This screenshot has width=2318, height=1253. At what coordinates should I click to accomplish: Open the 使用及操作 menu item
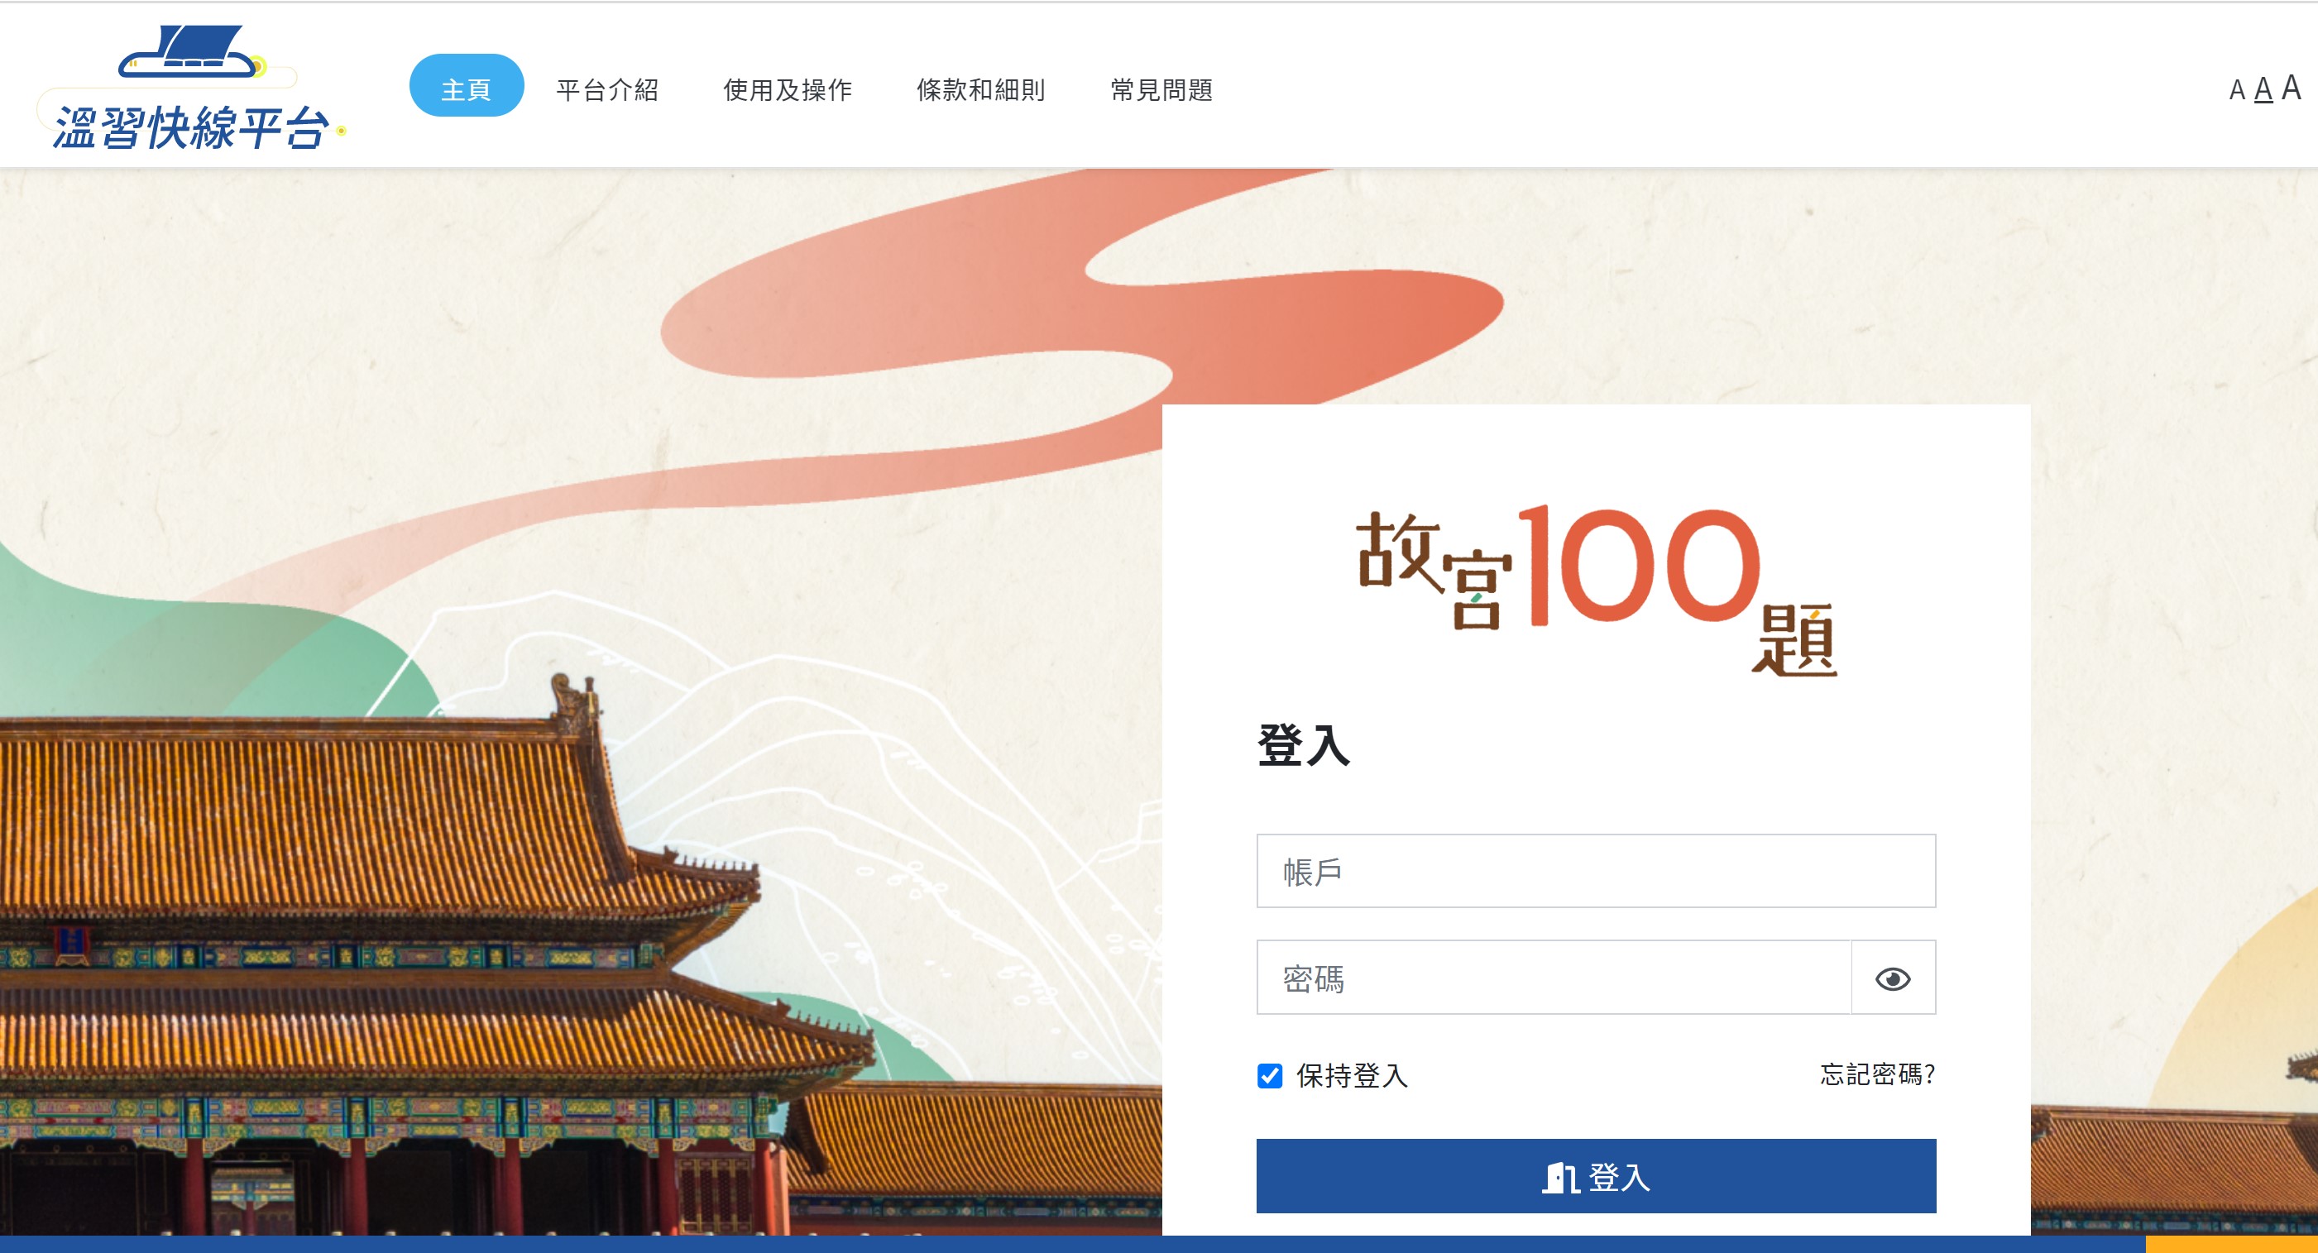(x=788, y=90)
